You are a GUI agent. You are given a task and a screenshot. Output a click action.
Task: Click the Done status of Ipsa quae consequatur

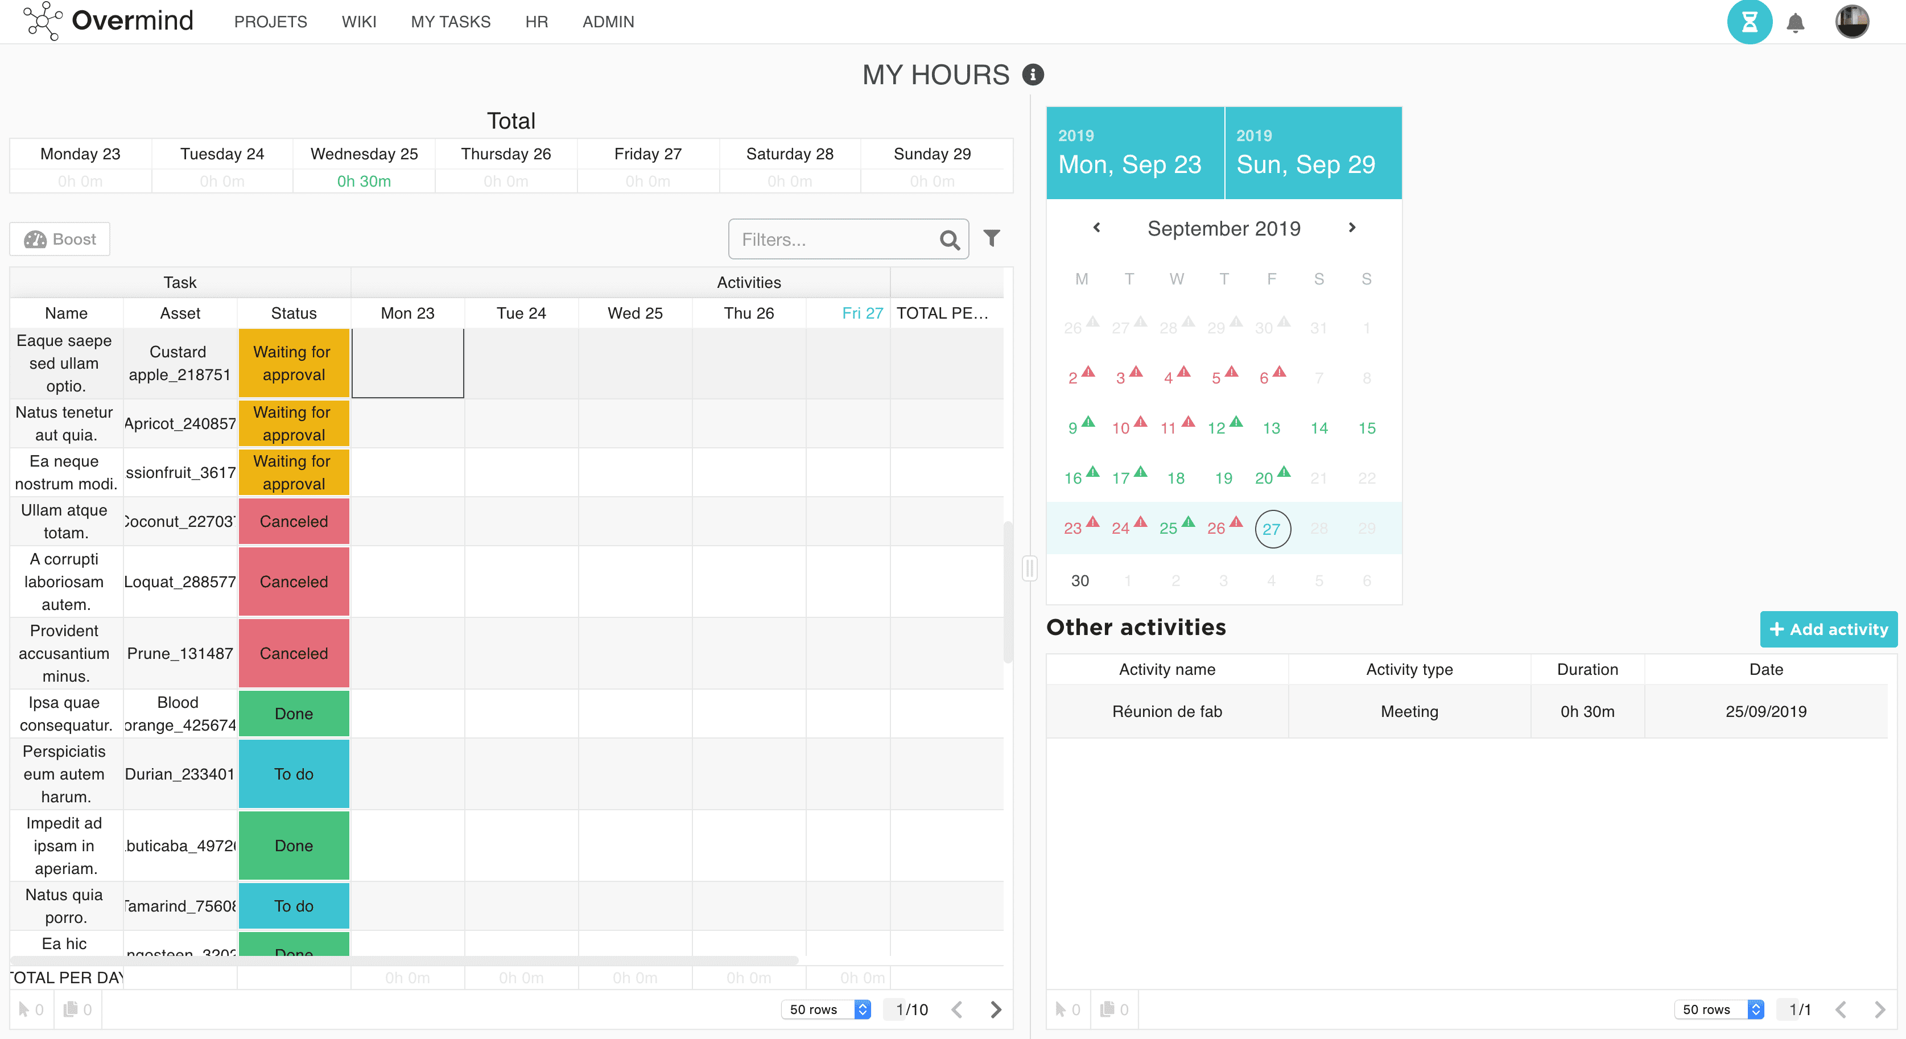click(294, 714)
